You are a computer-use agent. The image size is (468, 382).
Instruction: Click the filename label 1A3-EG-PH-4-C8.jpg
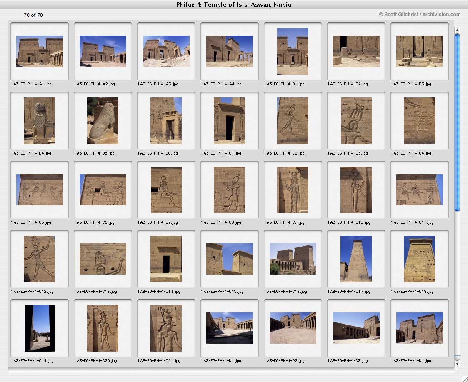221,222
